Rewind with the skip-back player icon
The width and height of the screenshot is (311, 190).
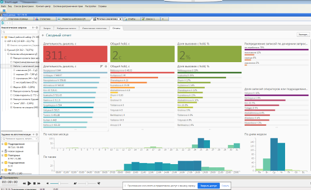click(x=24, y=183)
